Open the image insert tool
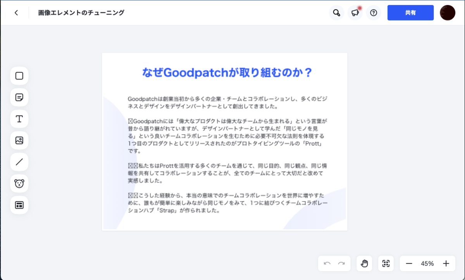The image size is (465, 280). (x=19, y=140)
